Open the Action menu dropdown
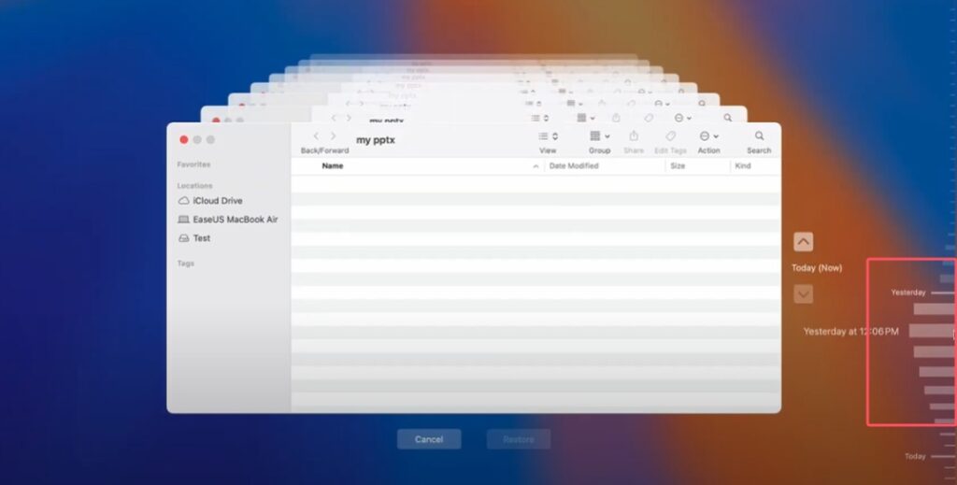The width and height of the screenshot is (957, 485). point(708,136)
